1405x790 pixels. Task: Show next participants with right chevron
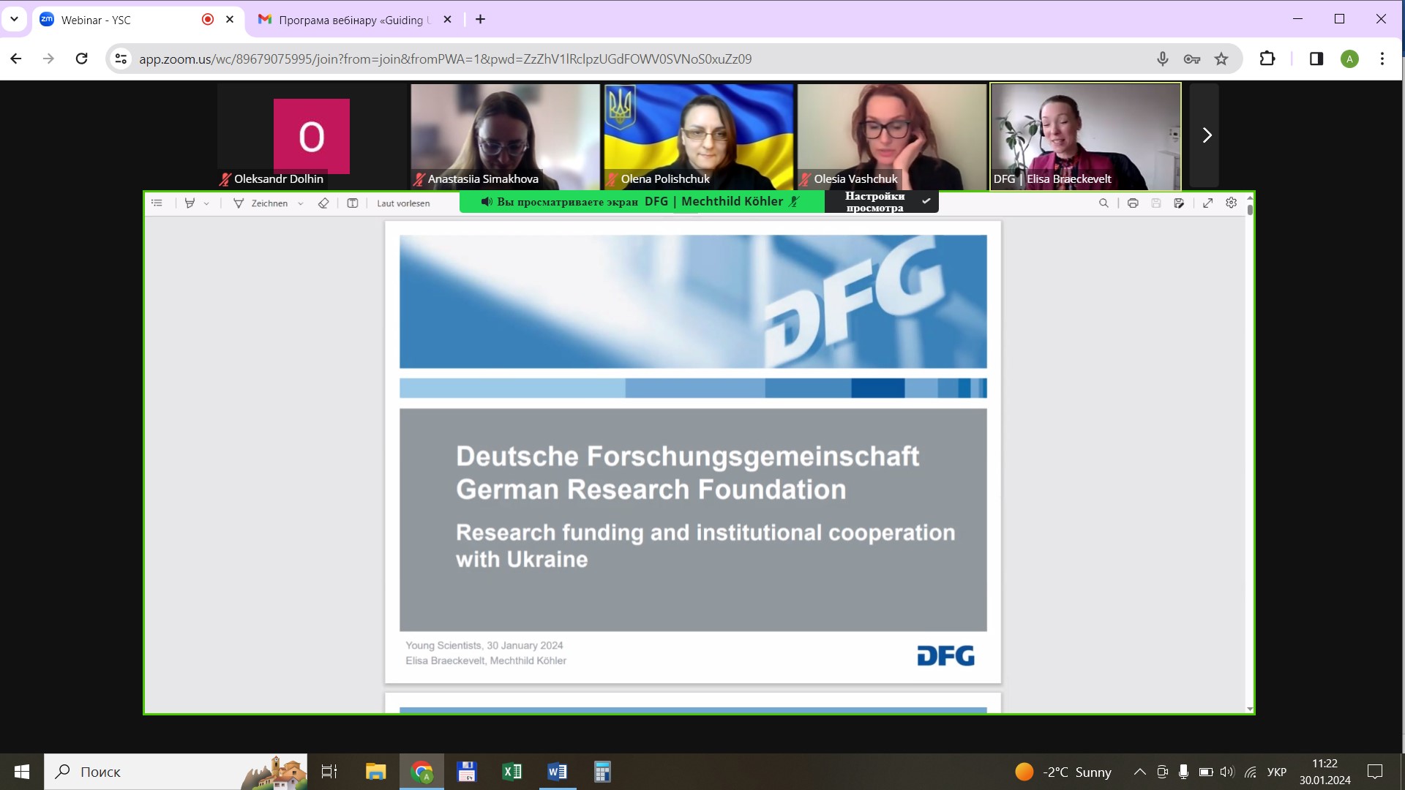coord(1207,135)
